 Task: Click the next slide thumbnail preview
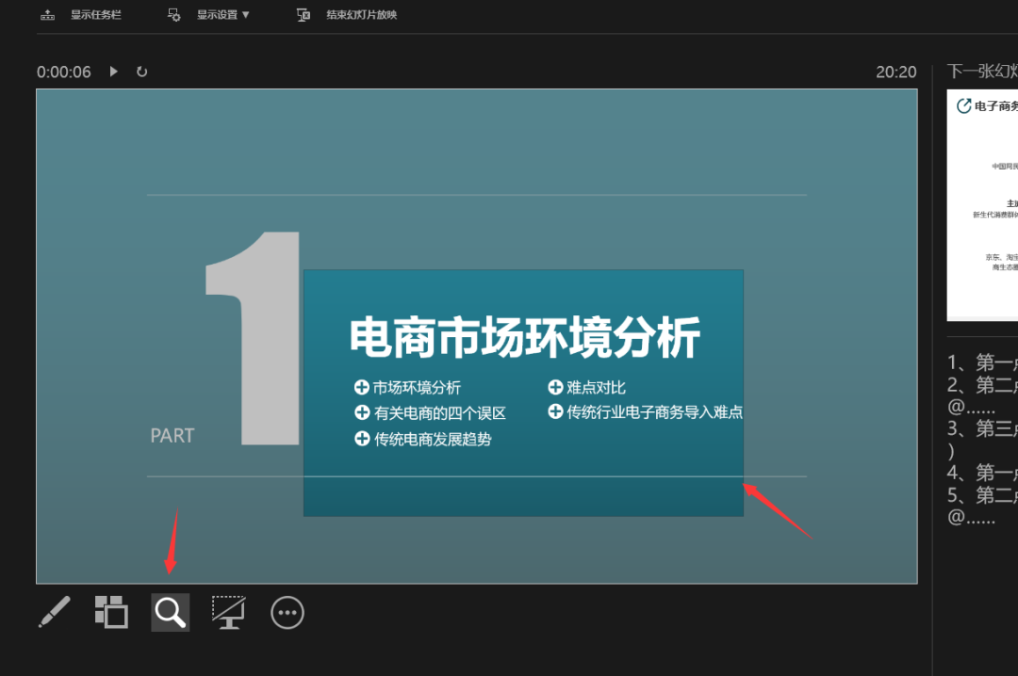click(982, 205)
